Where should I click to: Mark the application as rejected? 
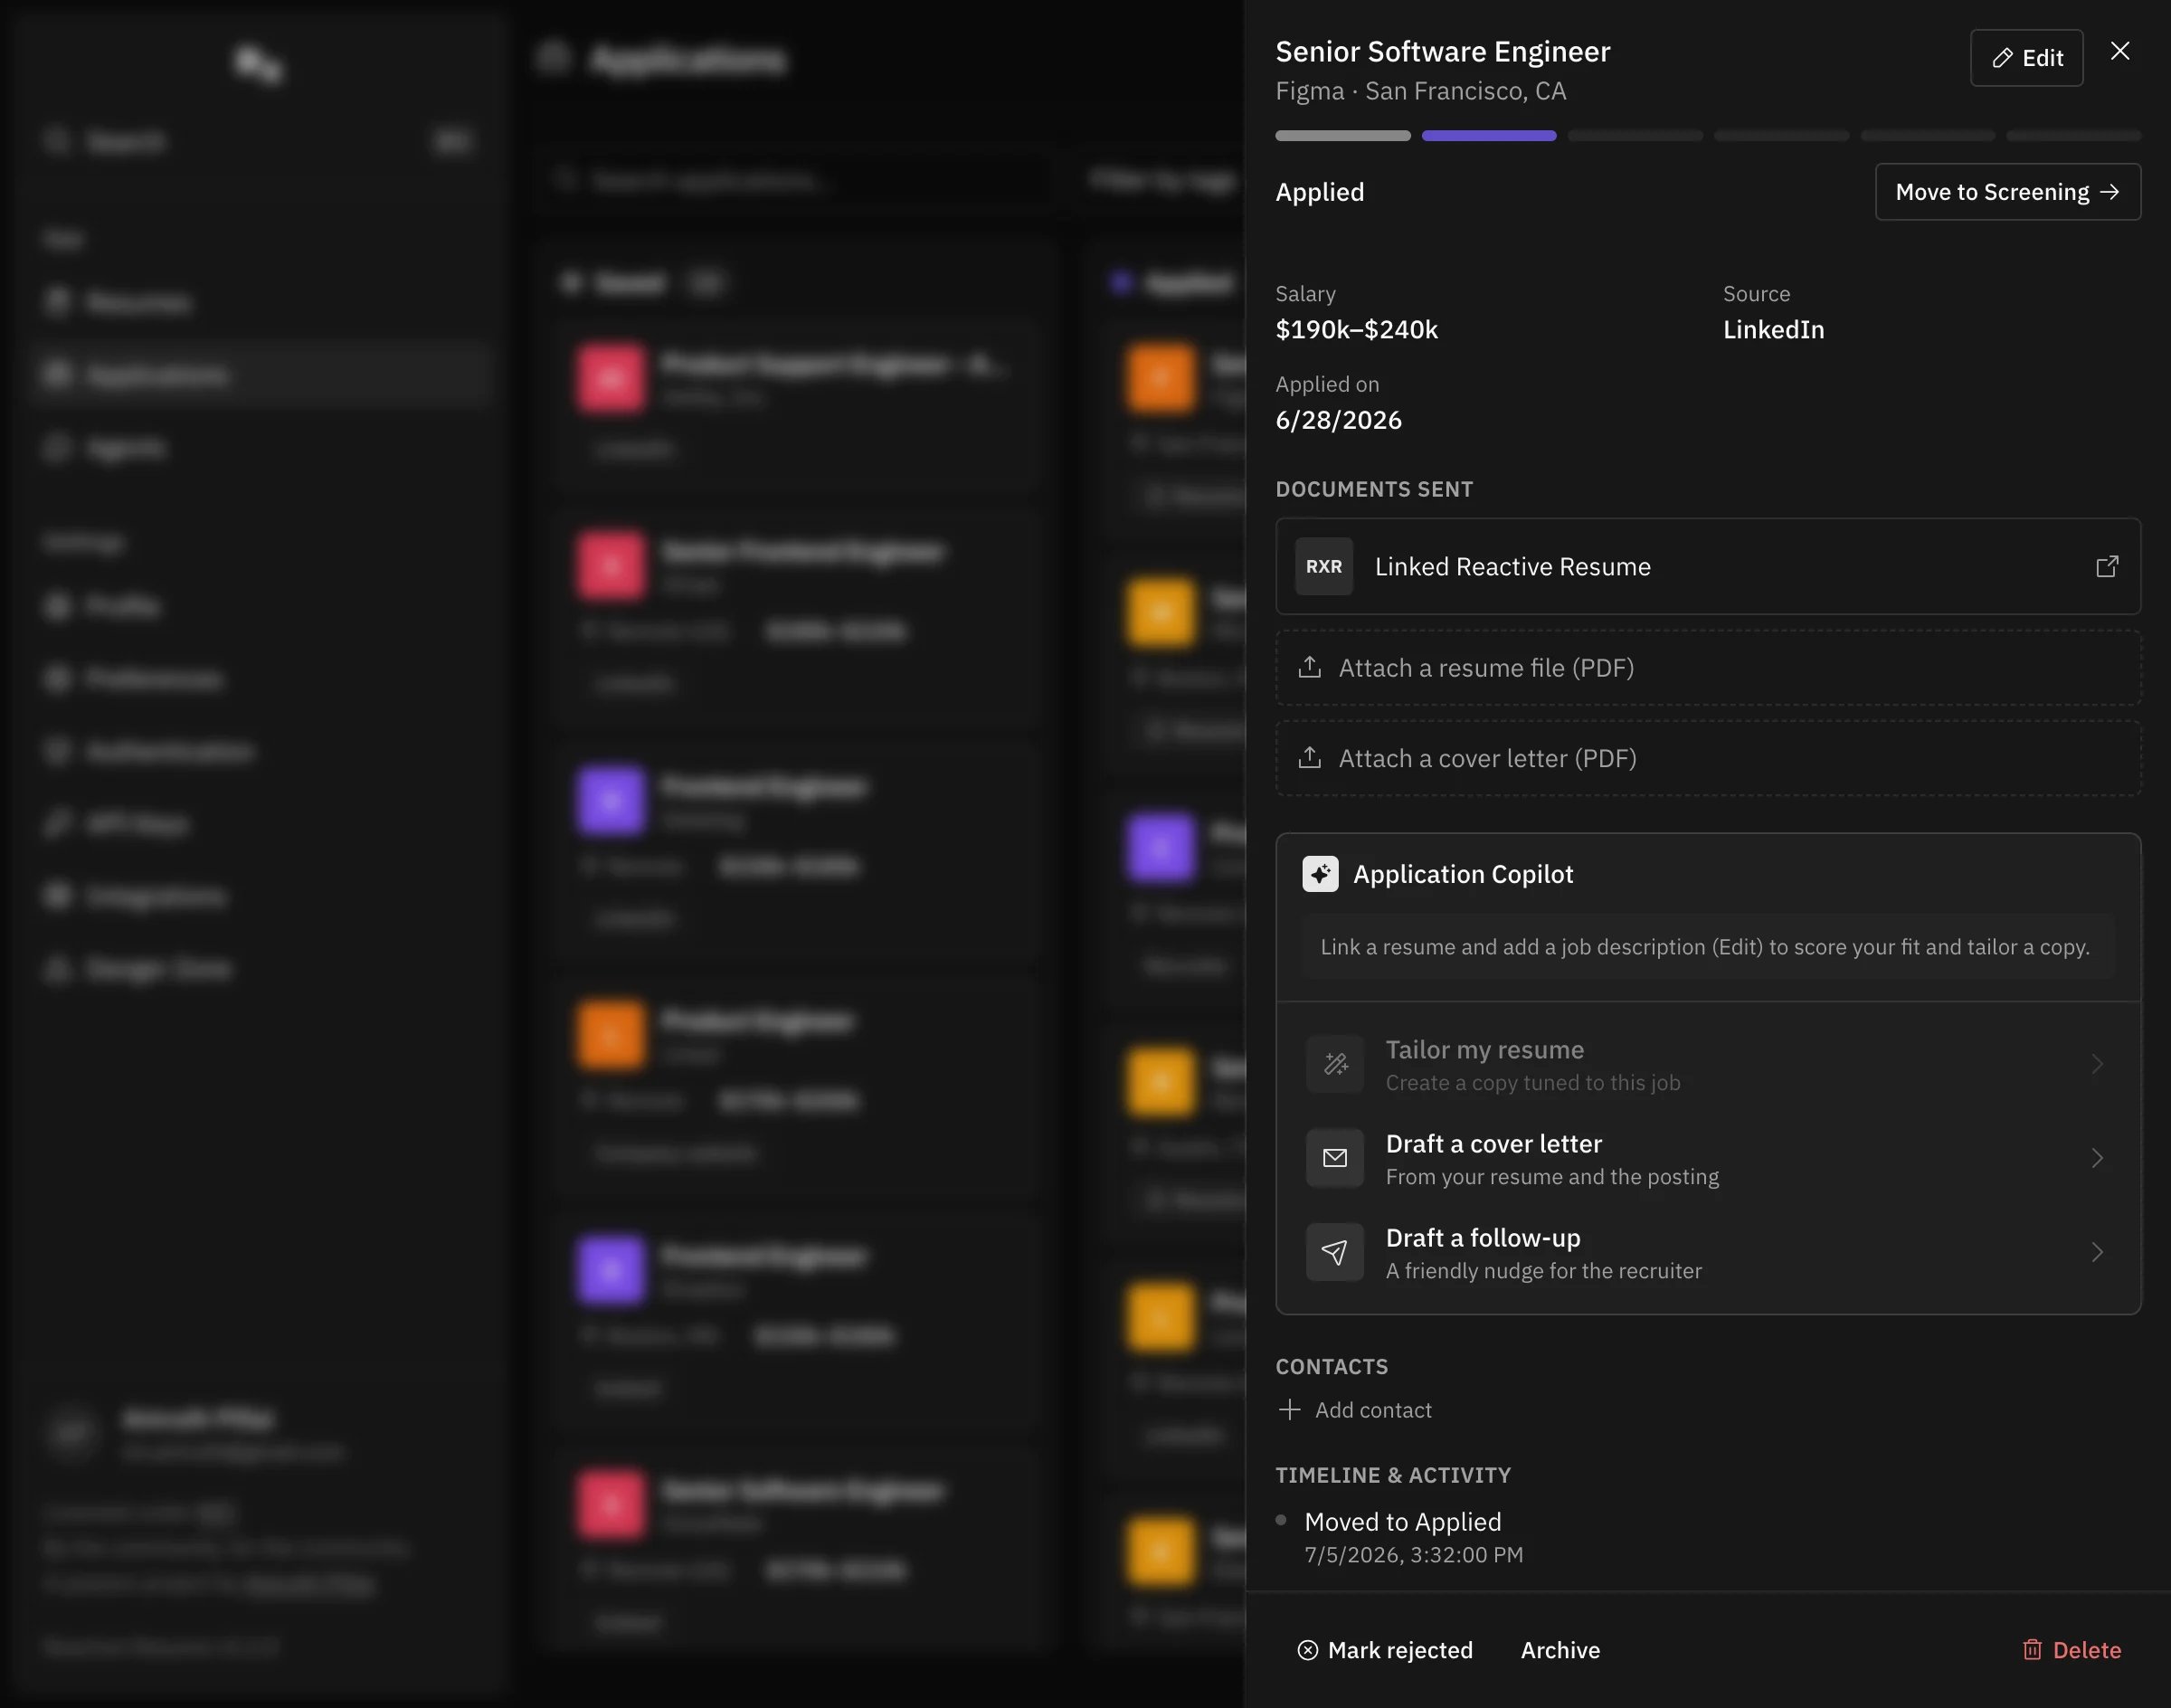click(x=1384, y=1650)
